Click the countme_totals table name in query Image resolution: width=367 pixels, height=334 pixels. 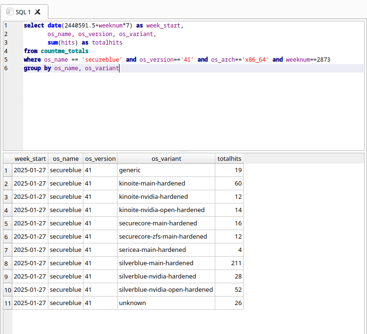point(64,51)
